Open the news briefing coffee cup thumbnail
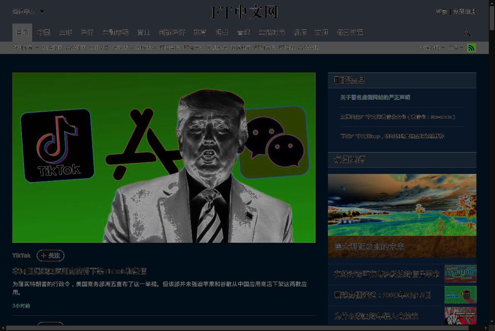The height and width of the screenshot is (331, 495). coord(460,295)
